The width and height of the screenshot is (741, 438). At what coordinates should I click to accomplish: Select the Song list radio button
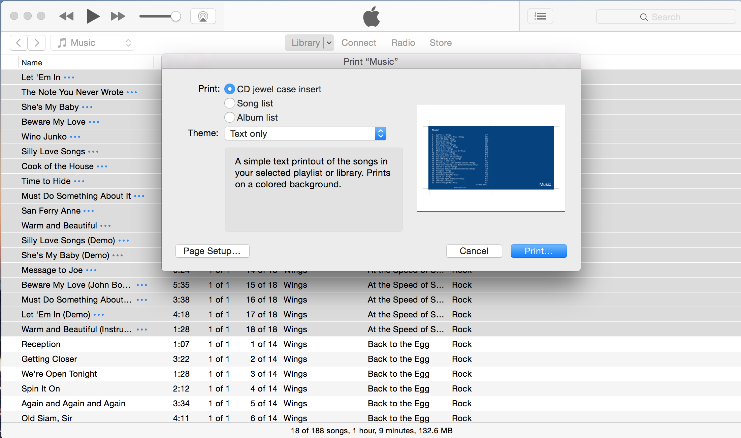230,103
